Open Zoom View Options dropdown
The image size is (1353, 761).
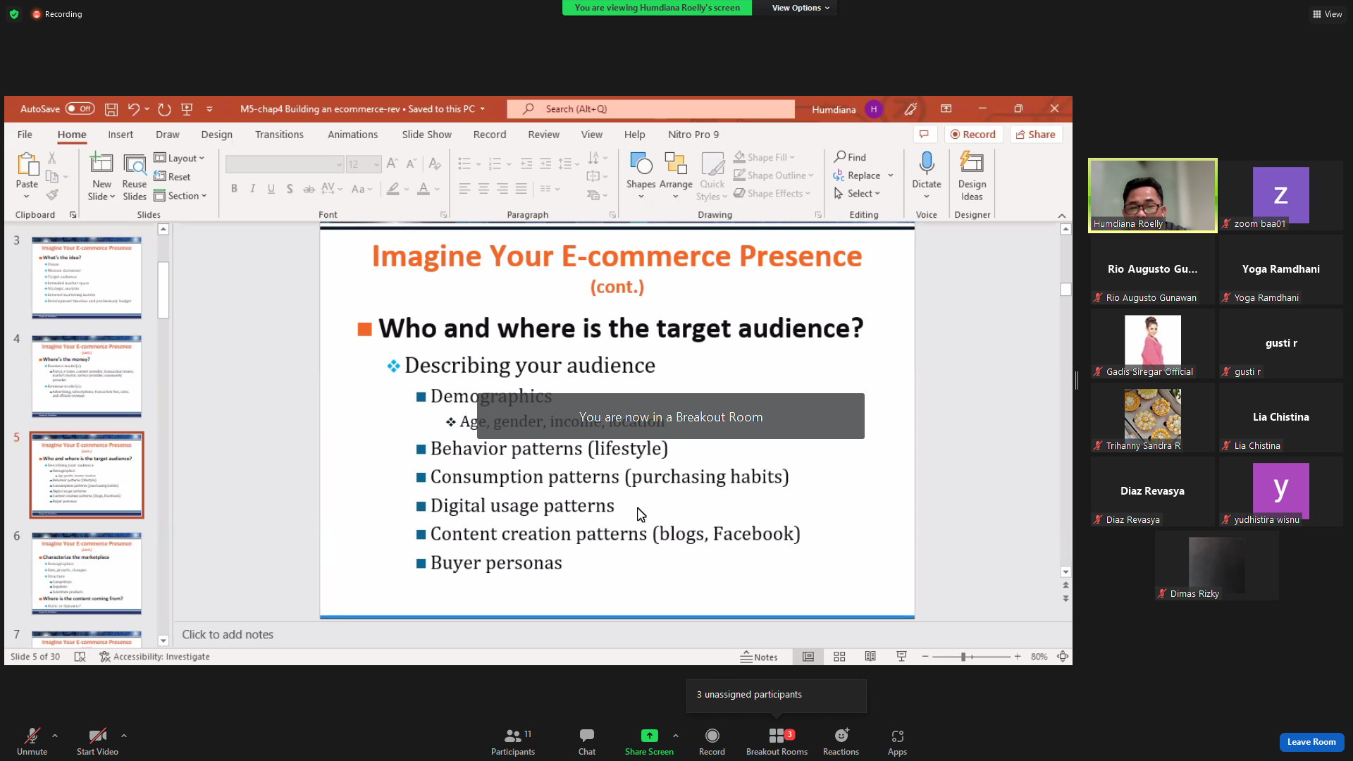[801, 8]
